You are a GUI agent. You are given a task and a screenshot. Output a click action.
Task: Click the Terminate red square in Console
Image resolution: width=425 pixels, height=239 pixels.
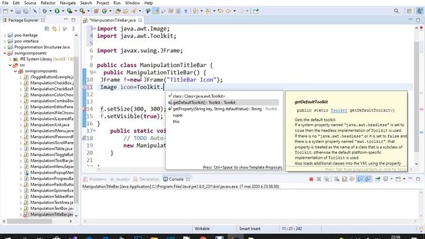311,179
